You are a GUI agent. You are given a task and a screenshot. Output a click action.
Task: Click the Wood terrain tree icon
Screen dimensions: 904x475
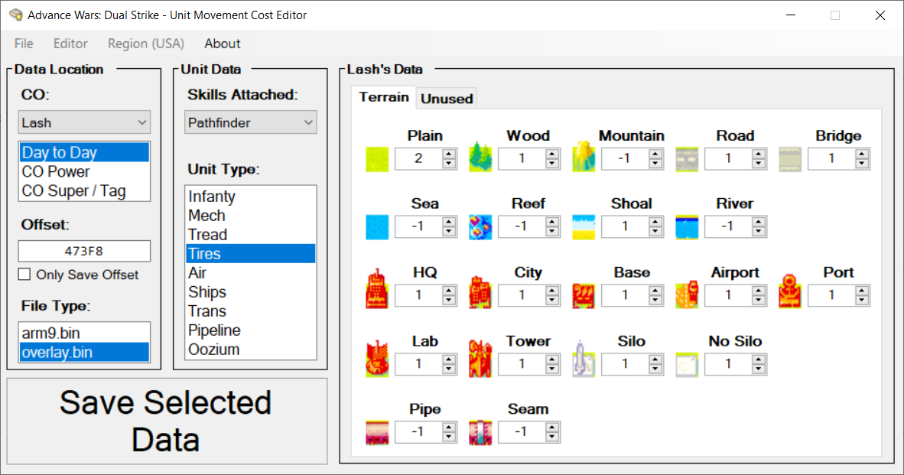(480, 158)
